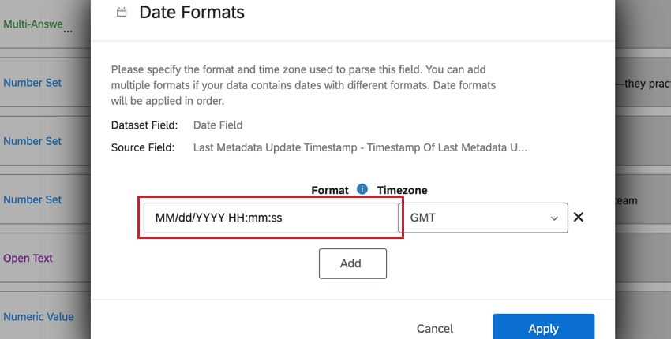The height and width of the screenshot is (339, 671).
Task: Click the topmost Number Set label
Action: coord(32,83)
